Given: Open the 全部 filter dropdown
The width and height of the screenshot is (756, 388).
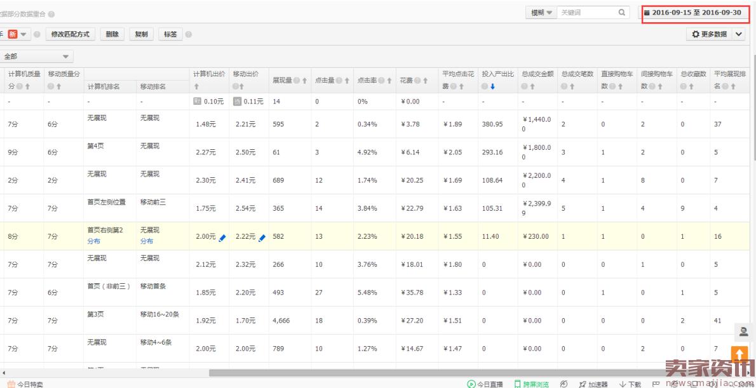Looking at the screenshot, I should (x=37, y=57).
